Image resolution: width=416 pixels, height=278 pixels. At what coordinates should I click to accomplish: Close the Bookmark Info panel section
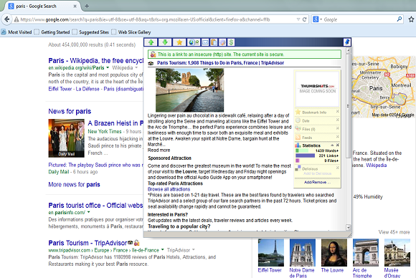click(x=338, y=111)
